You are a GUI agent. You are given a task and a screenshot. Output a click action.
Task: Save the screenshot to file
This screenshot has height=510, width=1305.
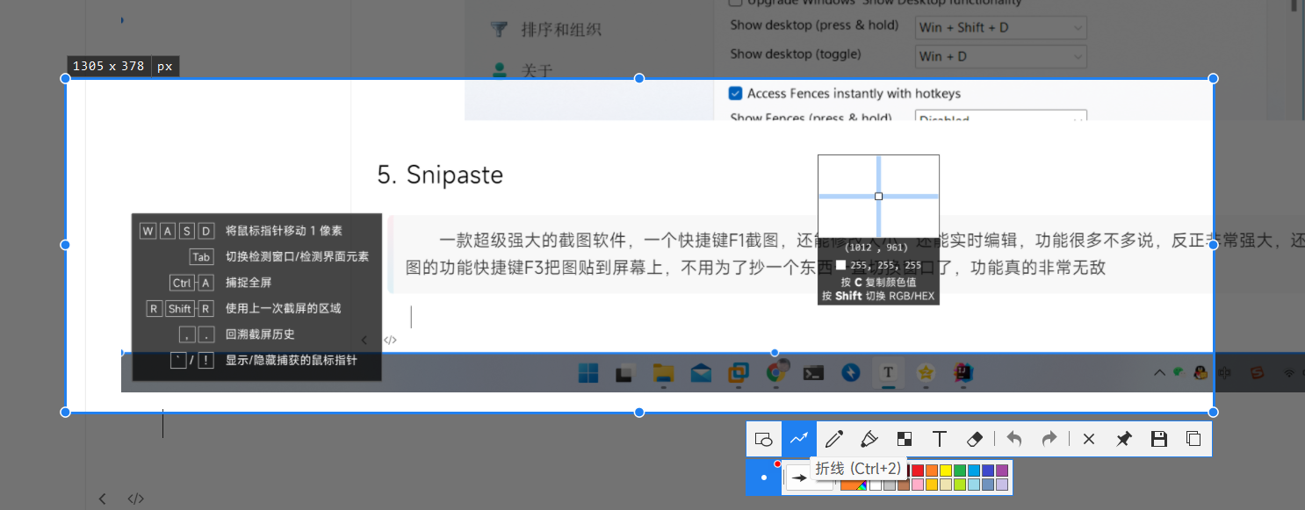1158,439
